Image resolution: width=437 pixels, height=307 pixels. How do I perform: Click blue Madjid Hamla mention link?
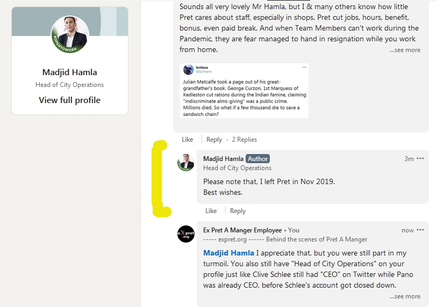[228, 253]
